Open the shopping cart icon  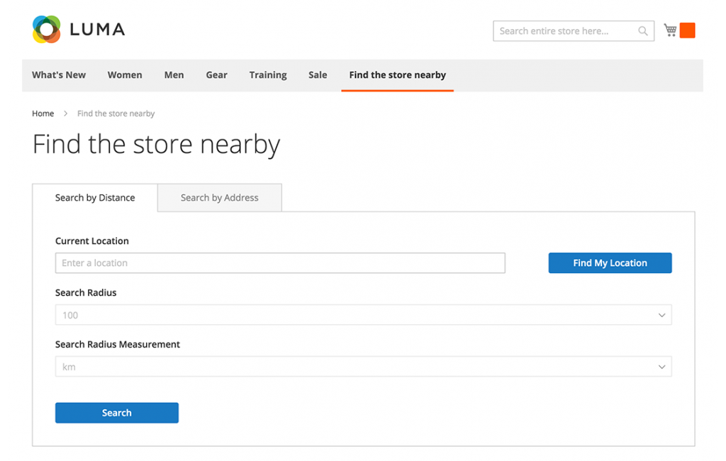pyautogui.click(x=670, y=30)
